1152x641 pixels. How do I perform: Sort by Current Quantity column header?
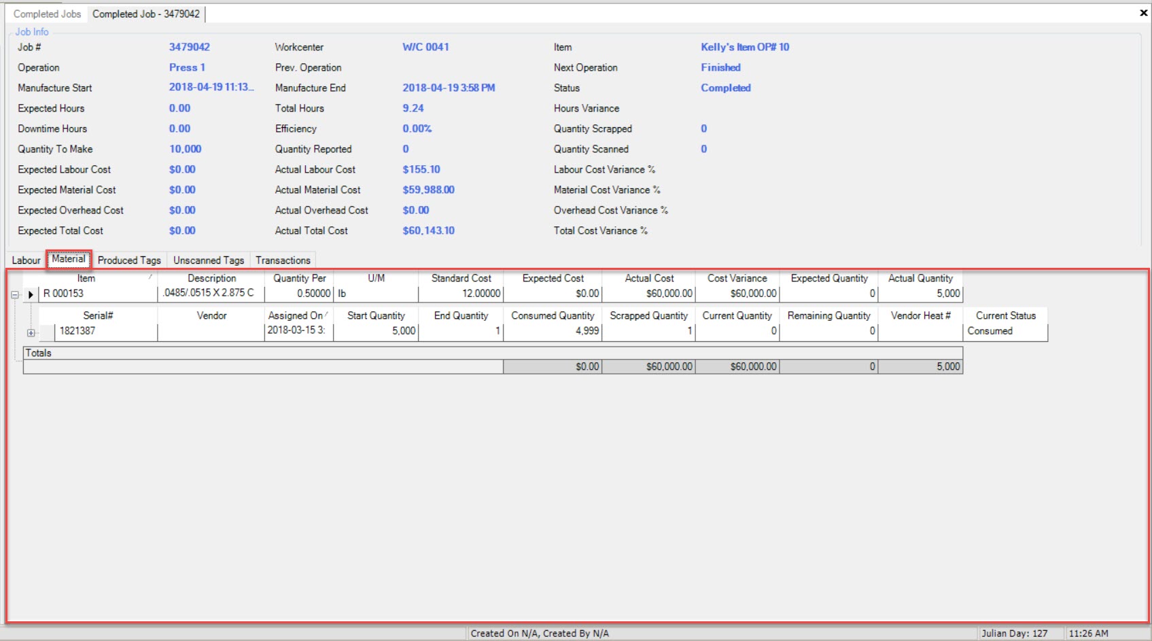[737, 316]
